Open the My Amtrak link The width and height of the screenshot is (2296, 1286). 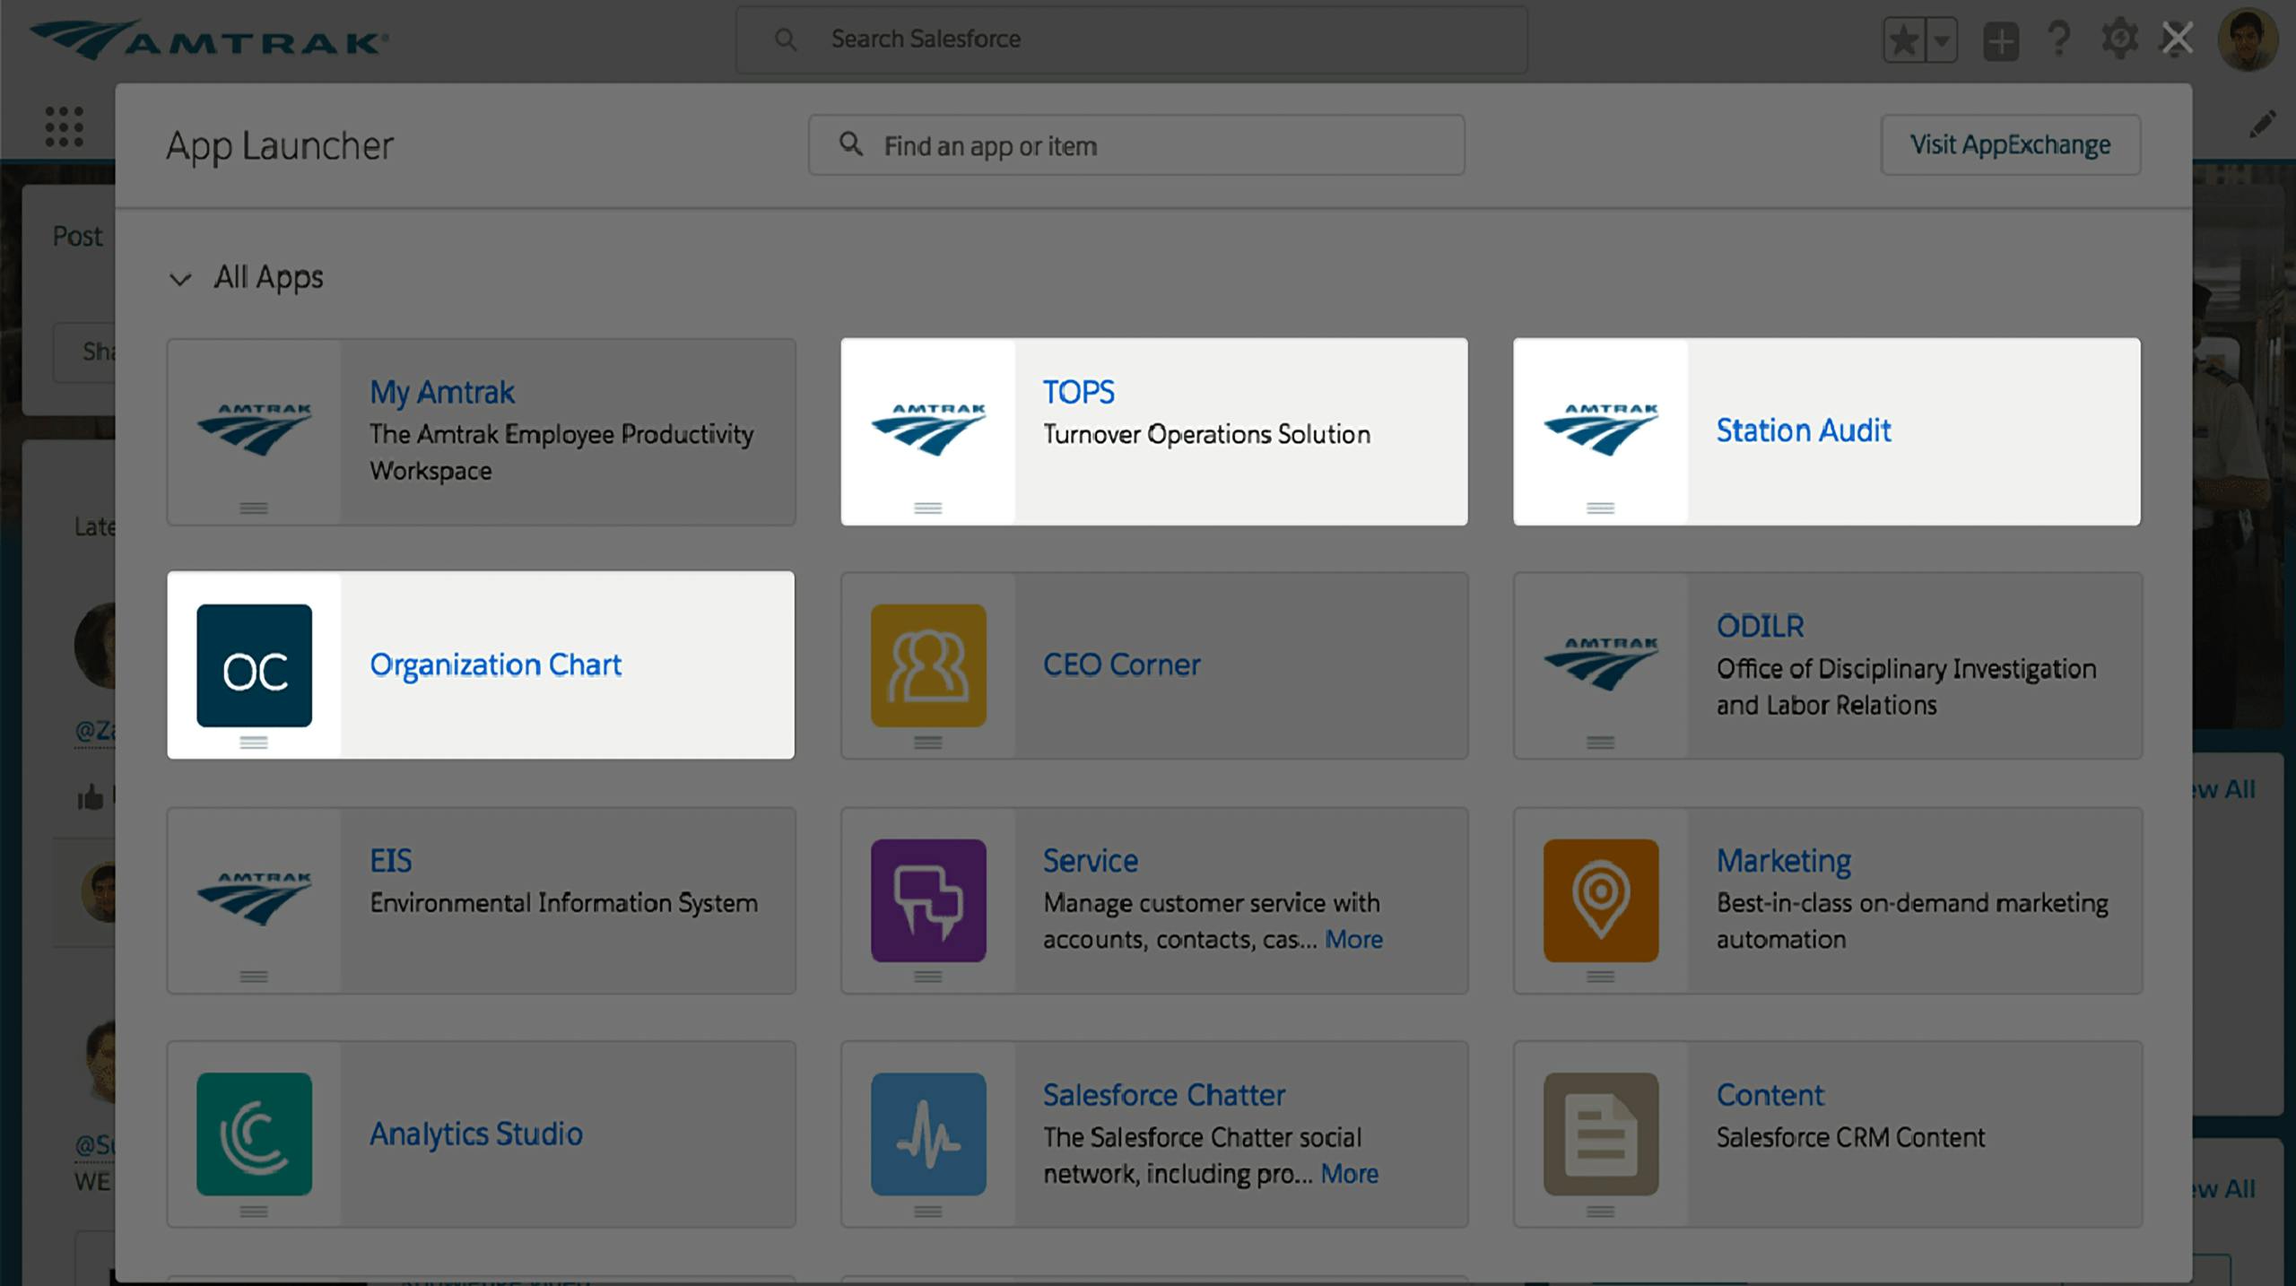tap(441, 392)
